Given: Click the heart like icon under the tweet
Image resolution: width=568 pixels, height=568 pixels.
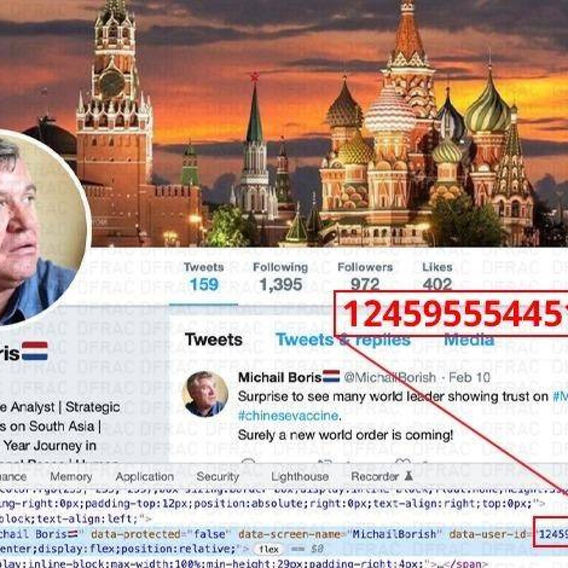Looking at the screenshot, I should coord(403,461).
